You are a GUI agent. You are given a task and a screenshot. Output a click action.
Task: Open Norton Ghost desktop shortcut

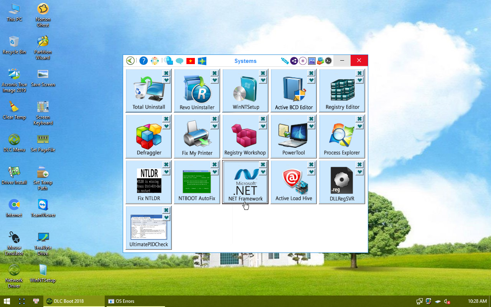pos(43,15)
